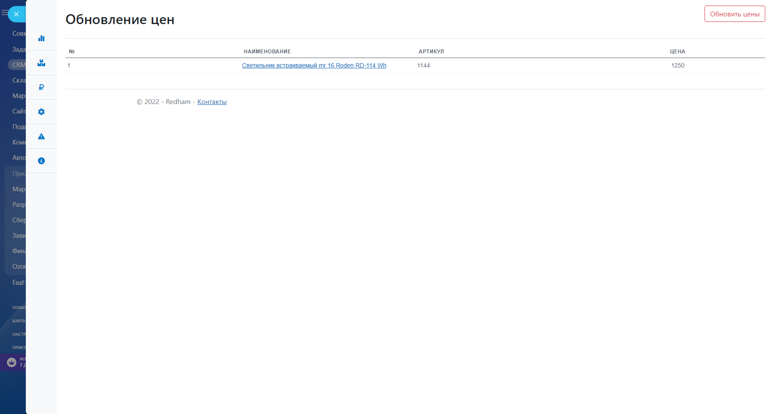The image size is (773, 414).
Task: Click the Обновить цены button
Action: [x=735, y=14]
